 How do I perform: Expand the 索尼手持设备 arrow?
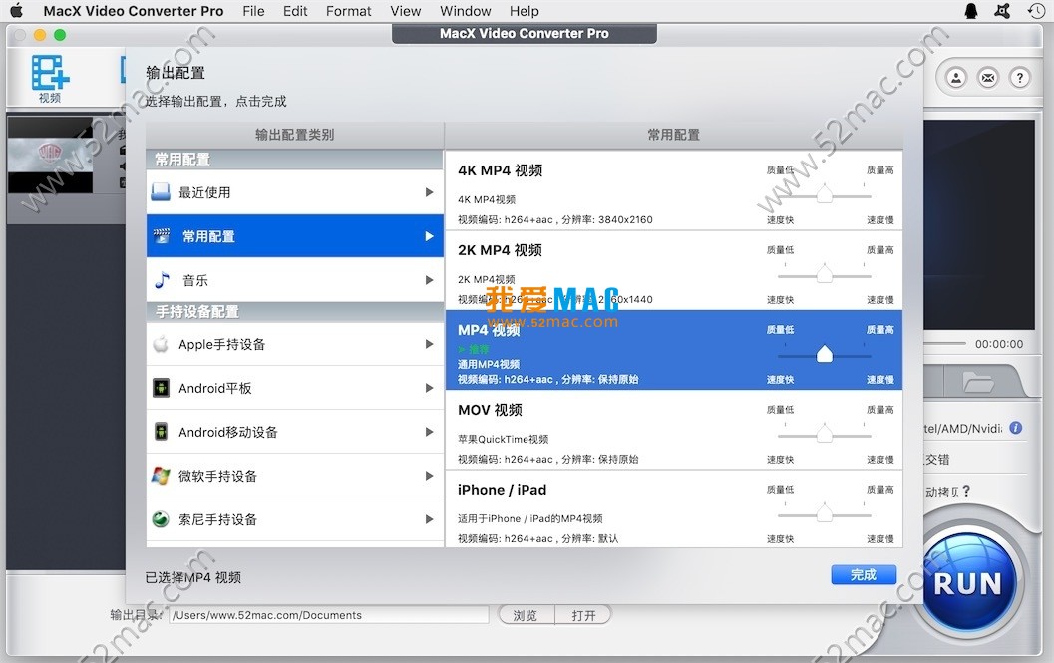point(429,519)
